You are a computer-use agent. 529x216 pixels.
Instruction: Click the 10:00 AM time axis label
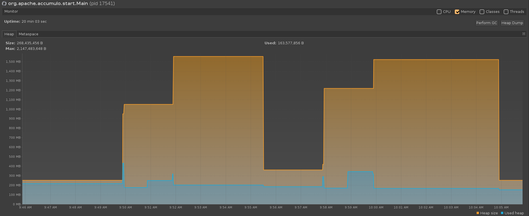[x=376, y=208]
